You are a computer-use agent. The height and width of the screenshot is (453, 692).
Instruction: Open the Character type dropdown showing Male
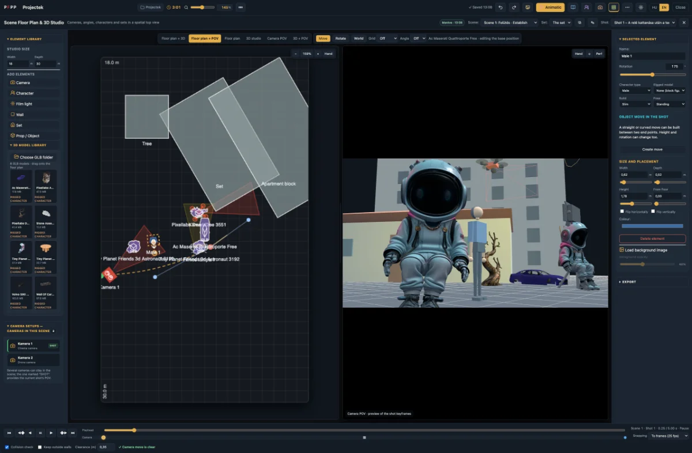click(x=635, y=90)
